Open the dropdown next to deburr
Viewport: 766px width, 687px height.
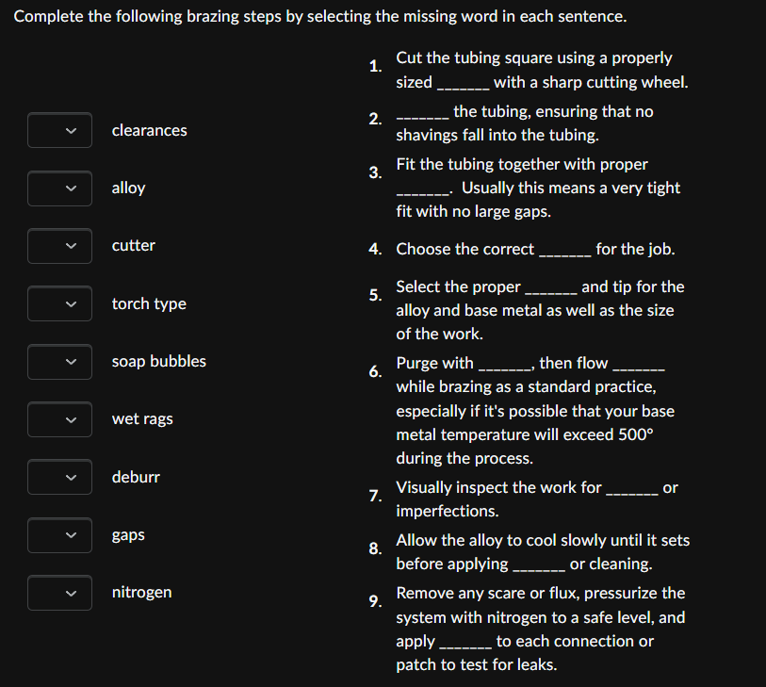point(59,477)
